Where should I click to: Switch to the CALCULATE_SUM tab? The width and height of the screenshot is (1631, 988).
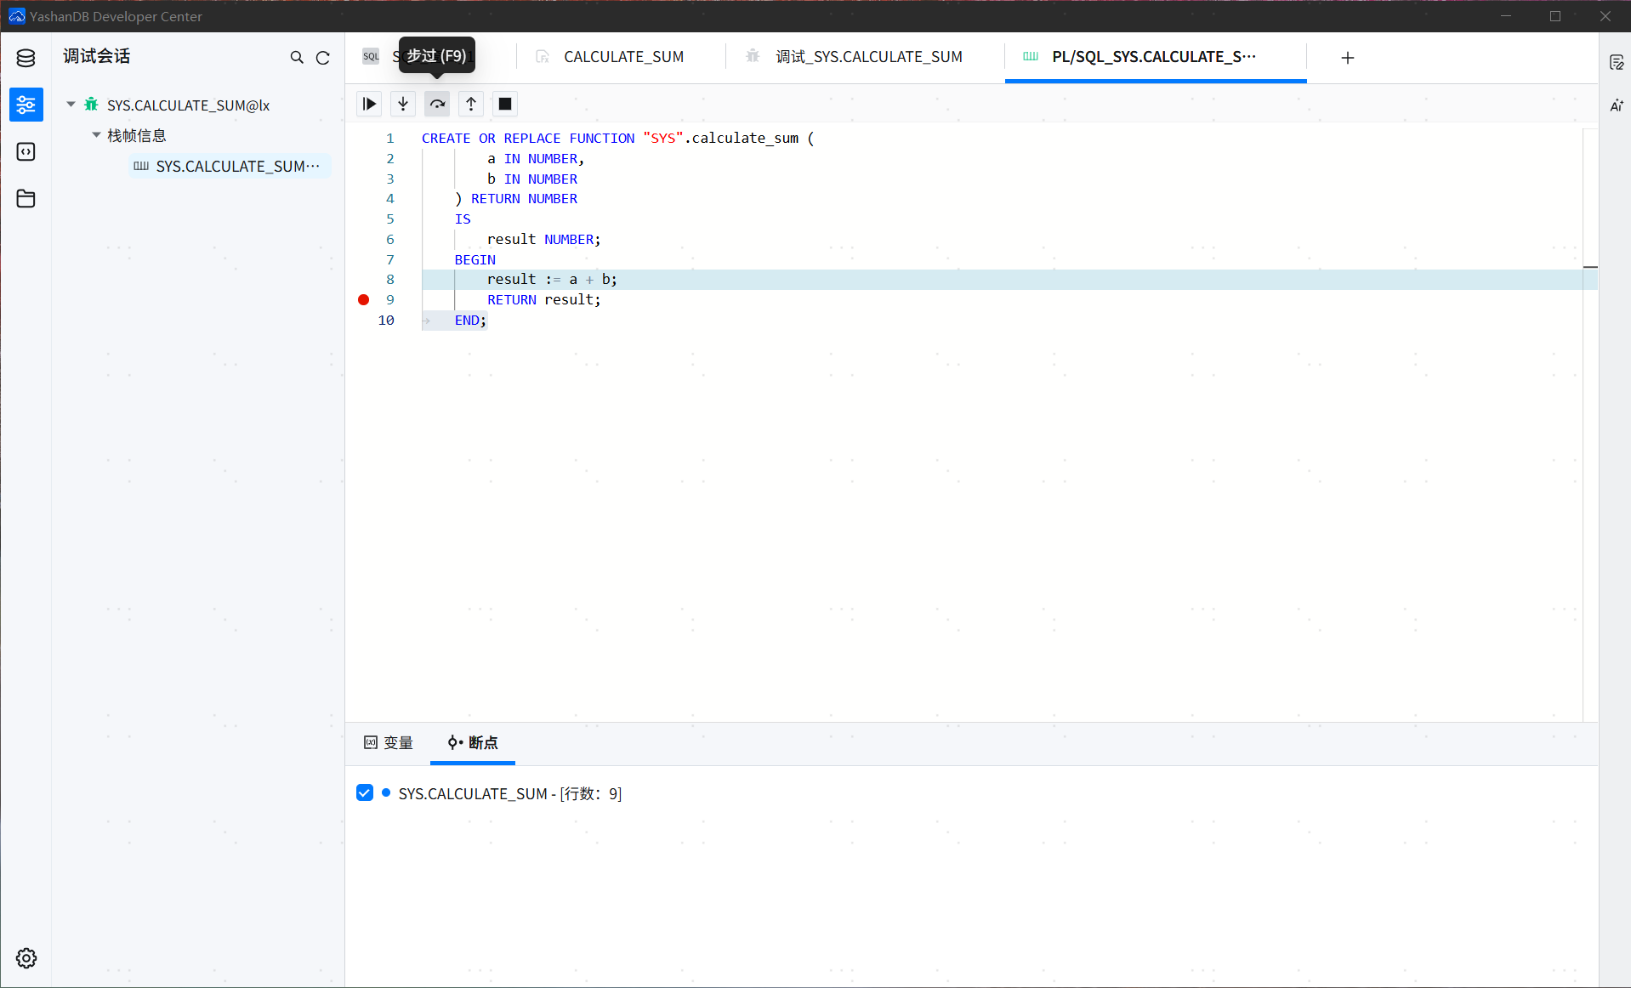(x=623, y=57)
